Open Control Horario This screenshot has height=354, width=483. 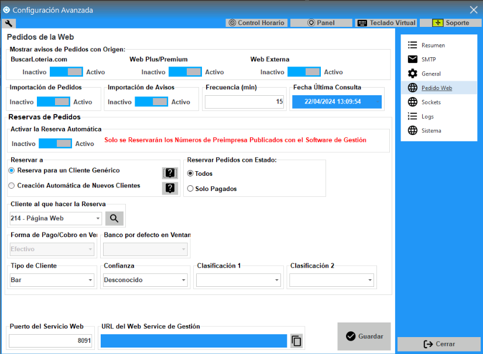[256, 23]
